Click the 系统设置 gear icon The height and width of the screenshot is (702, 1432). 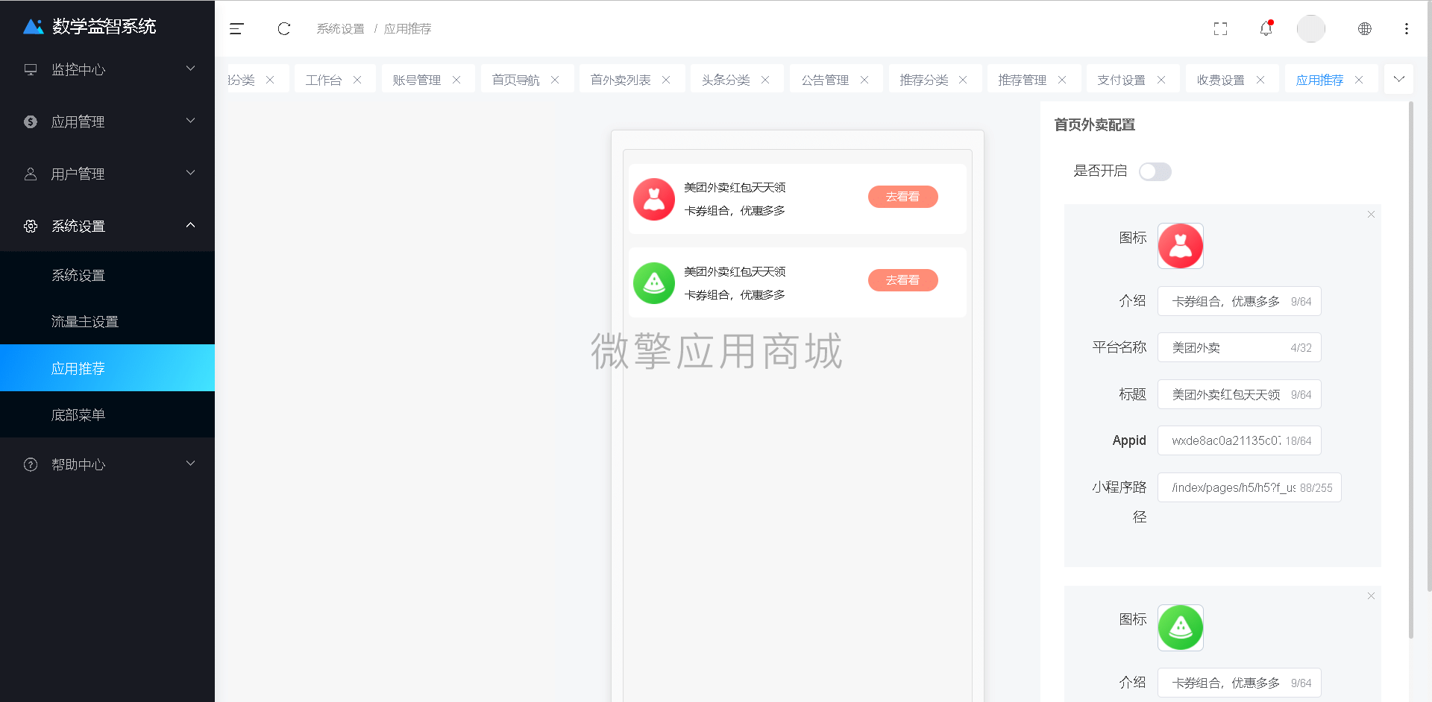pos(31,226)
